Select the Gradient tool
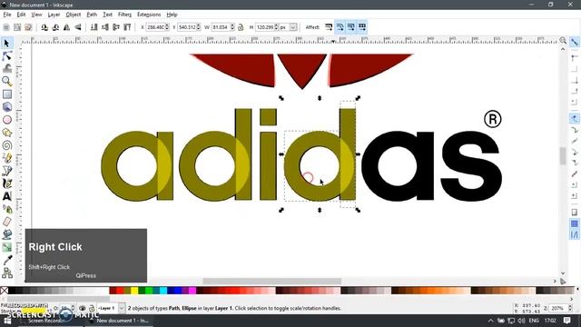 (x=6, y=247)
